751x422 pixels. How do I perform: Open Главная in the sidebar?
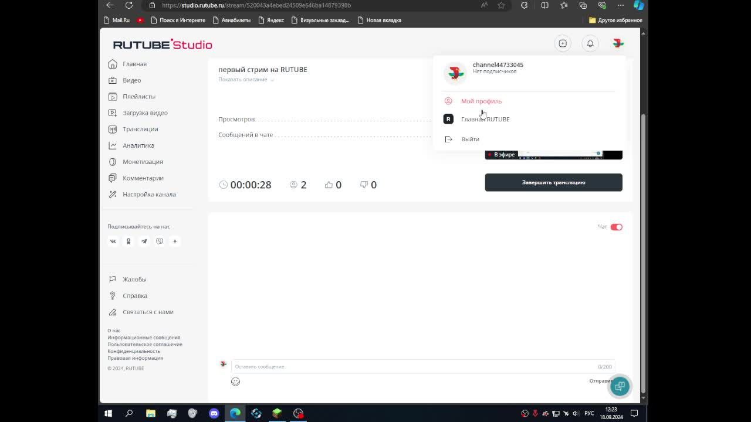[x=134, y=64]
